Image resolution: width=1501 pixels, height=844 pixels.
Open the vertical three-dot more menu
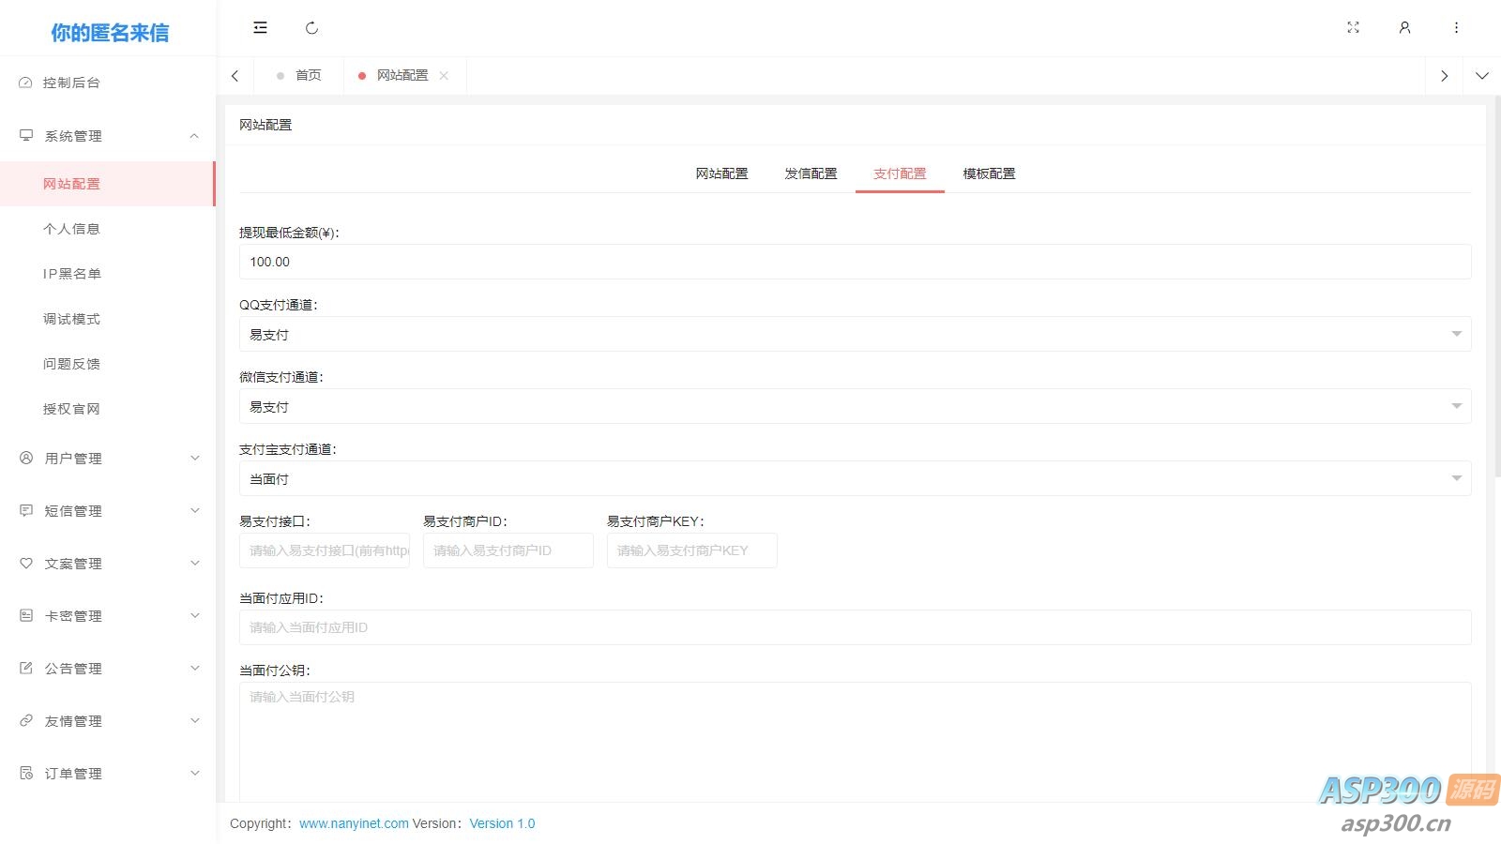tap(1456, 28)
